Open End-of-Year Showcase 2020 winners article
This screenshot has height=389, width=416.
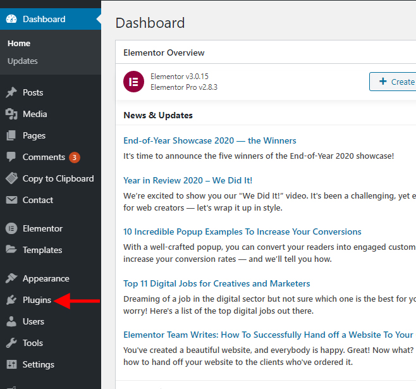(210, 140)
